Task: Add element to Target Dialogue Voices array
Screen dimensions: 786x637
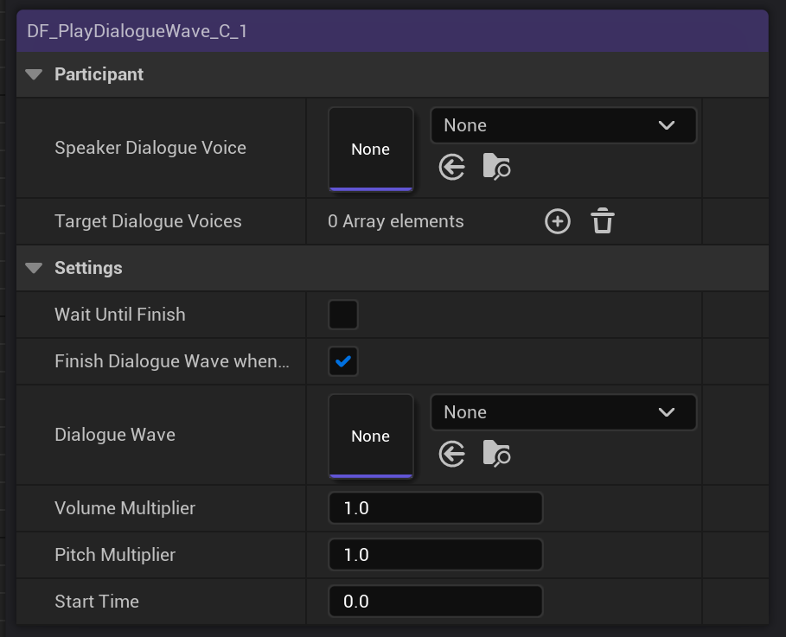Action: [x=558, y=222]
